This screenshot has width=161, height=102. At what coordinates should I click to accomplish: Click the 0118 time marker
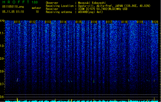point(124,22)
